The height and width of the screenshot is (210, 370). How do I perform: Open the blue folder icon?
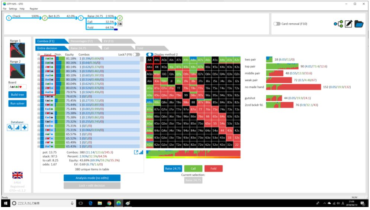359,24
